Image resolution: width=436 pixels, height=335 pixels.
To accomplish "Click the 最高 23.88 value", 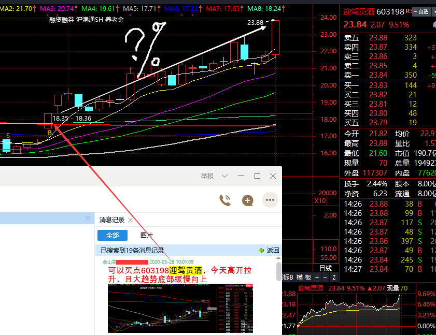I will coord(378,143).
